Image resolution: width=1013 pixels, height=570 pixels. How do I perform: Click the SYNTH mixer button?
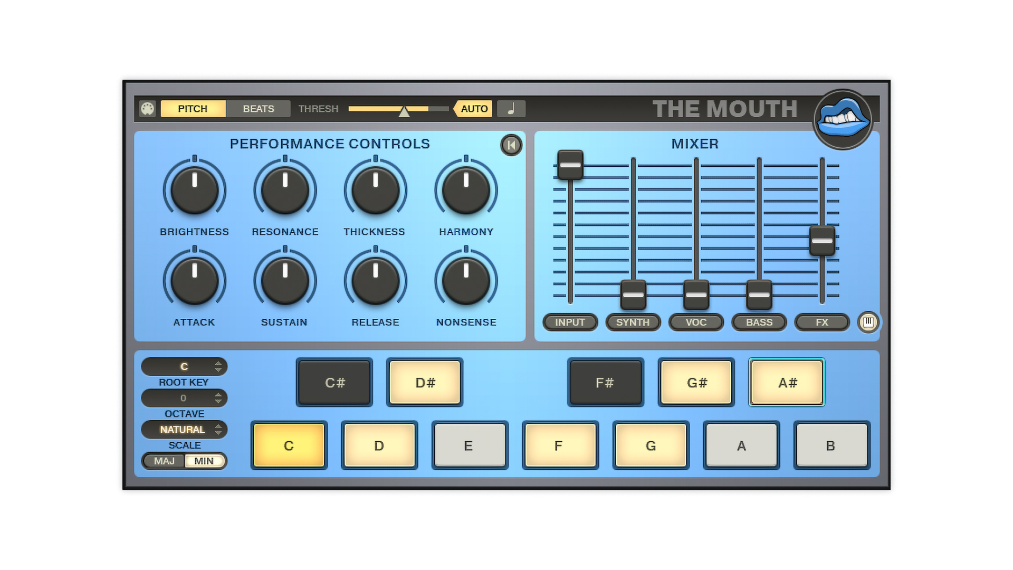(x=633, y=322)
